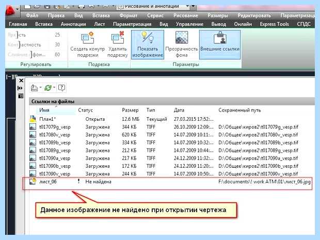Click the help question-mark icon
320x240 pixels.
pos(61,88)
